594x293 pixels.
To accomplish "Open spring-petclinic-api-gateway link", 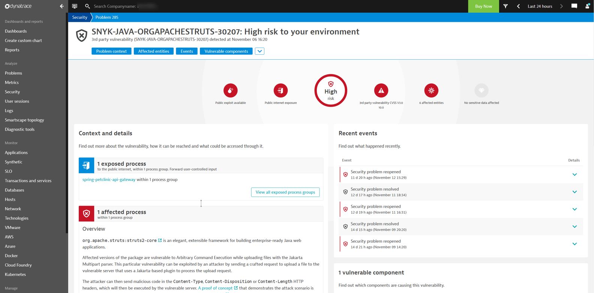I will 109,179.
